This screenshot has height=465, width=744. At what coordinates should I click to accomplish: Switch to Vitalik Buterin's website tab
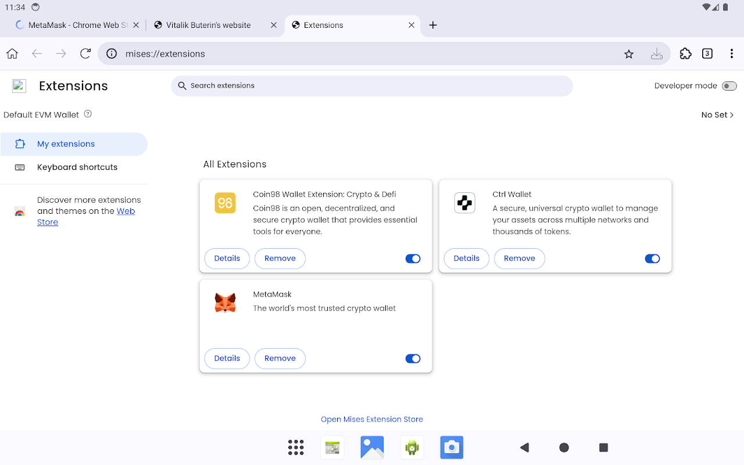tap(208, 25)
